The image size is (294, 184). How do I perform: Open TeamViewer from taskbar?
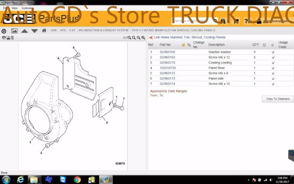(63, 180)
